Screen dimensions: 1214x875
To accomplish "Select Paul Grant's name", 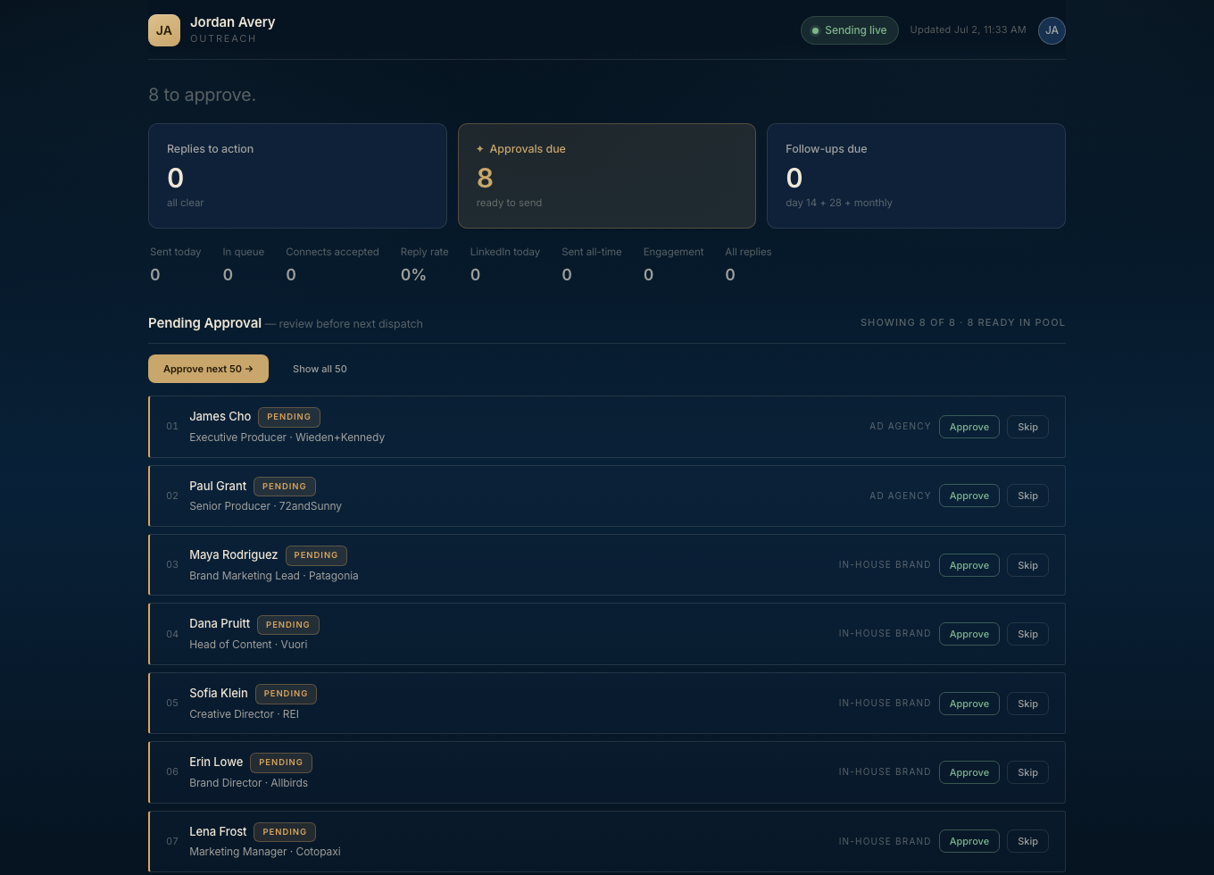I will pyautogui.click(x=218, y=486).
